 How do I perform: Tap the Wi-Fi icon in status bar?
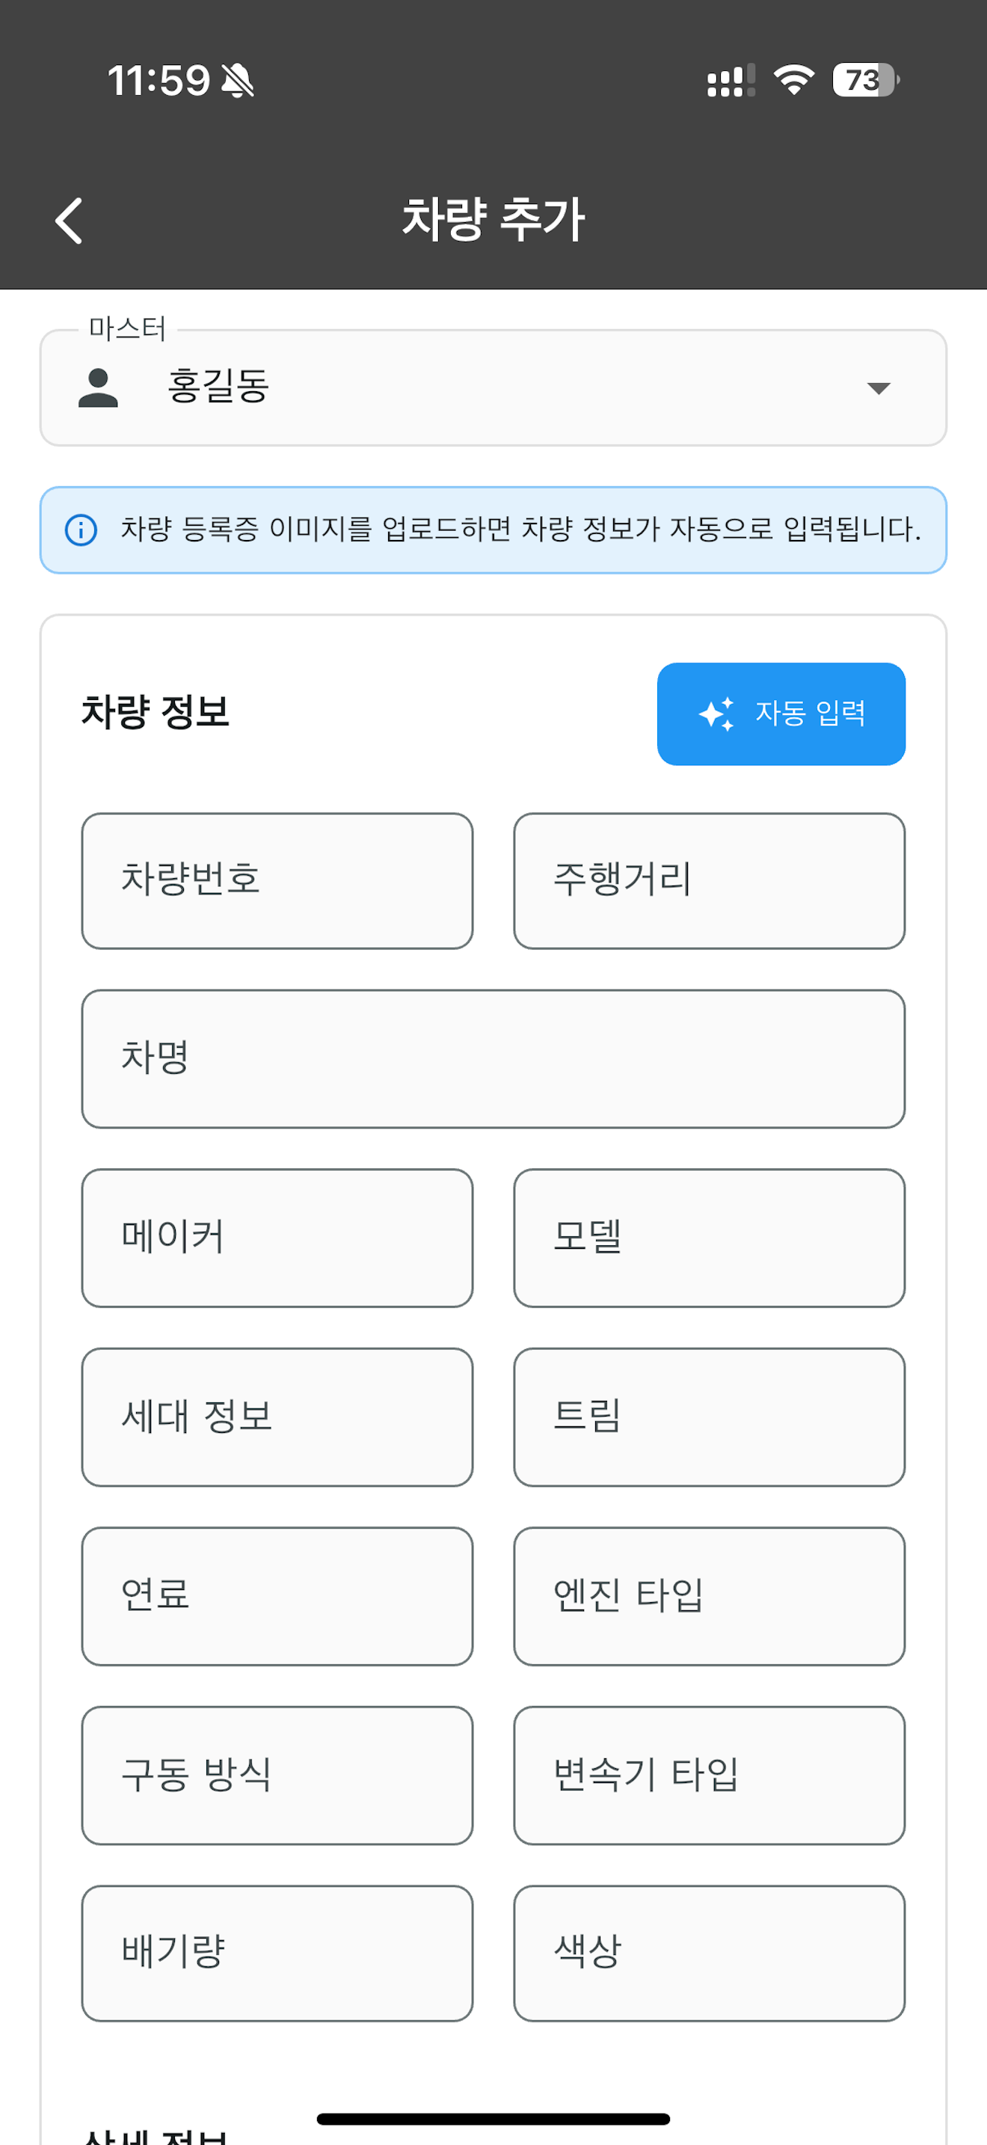click(x=794, y=80)
